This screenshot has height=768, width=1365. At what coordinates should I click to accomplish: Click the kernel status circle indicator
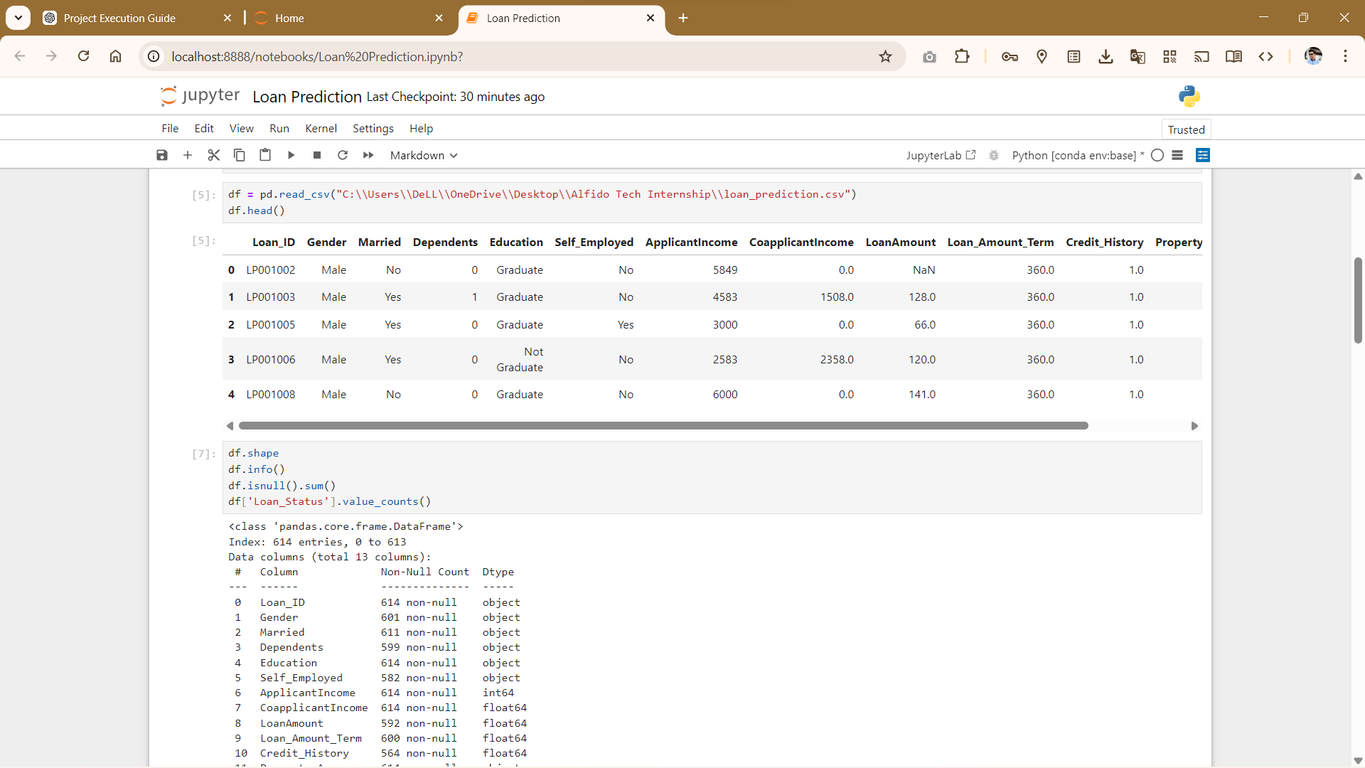point(1158,155)
